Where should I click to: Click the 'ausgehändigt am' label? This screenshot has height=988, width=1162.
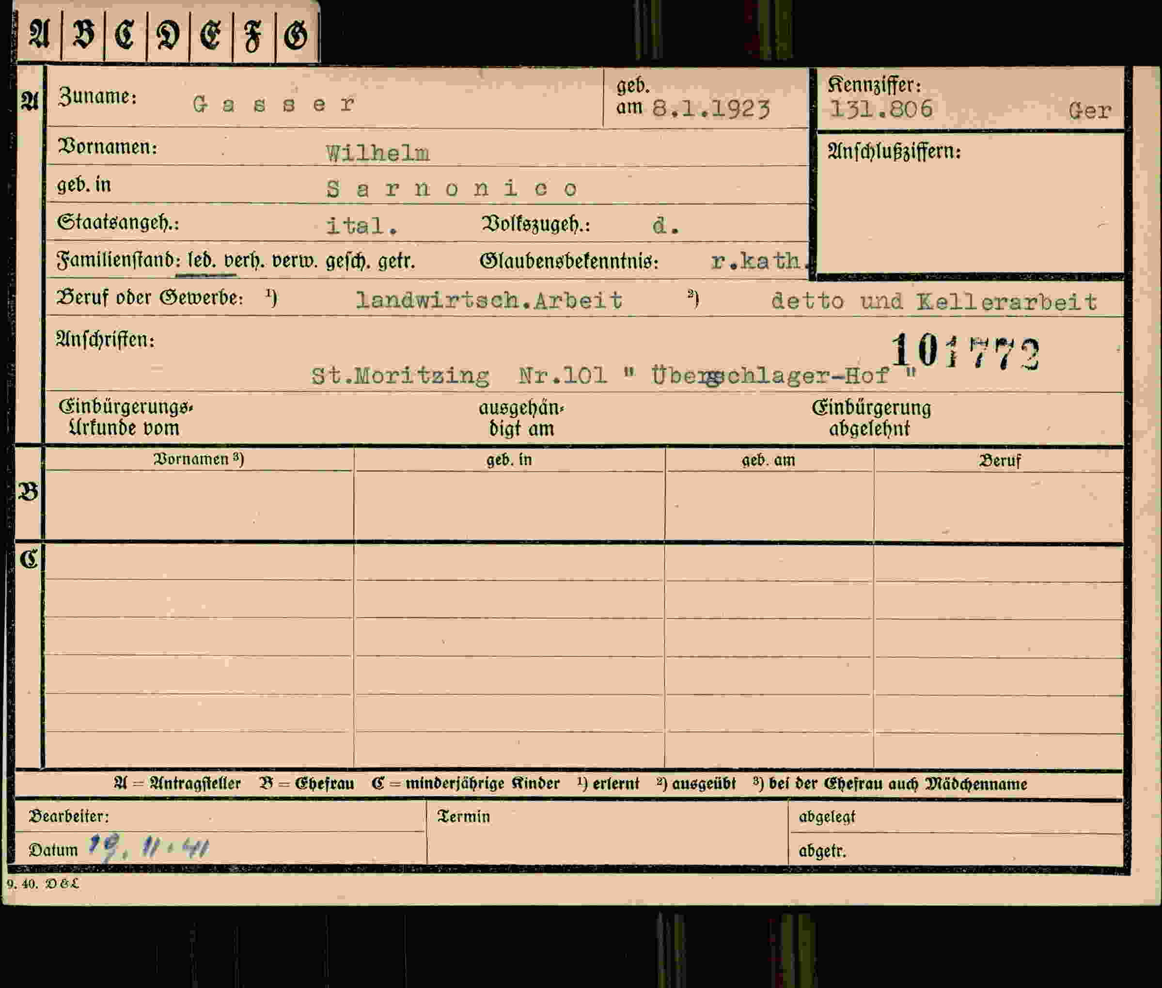point(521,418)
